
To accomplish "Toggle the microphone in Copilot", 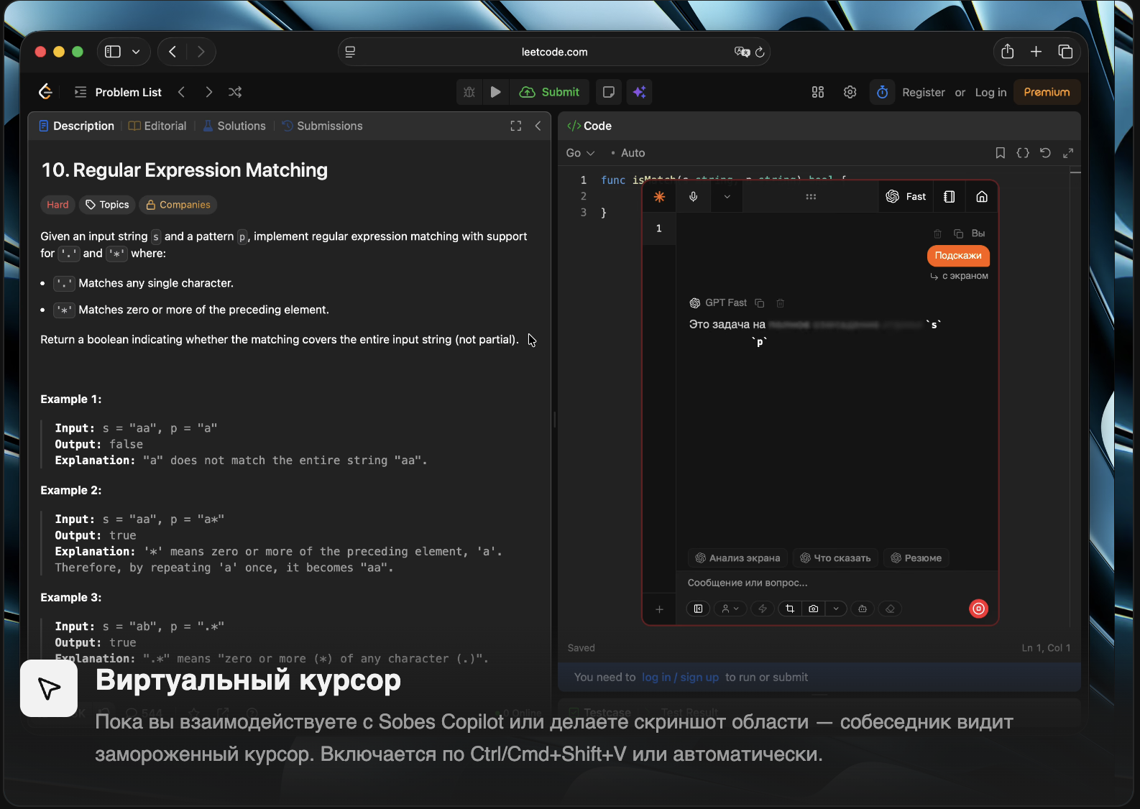I will (694, 197).
